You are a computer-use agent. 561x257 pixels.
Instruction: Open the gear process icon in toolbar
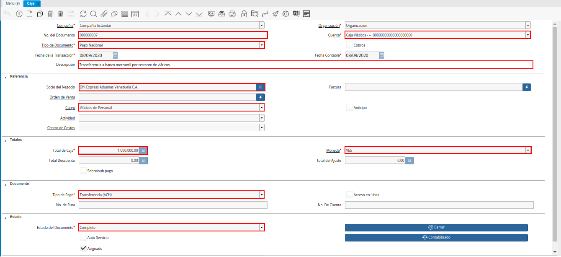286,14
